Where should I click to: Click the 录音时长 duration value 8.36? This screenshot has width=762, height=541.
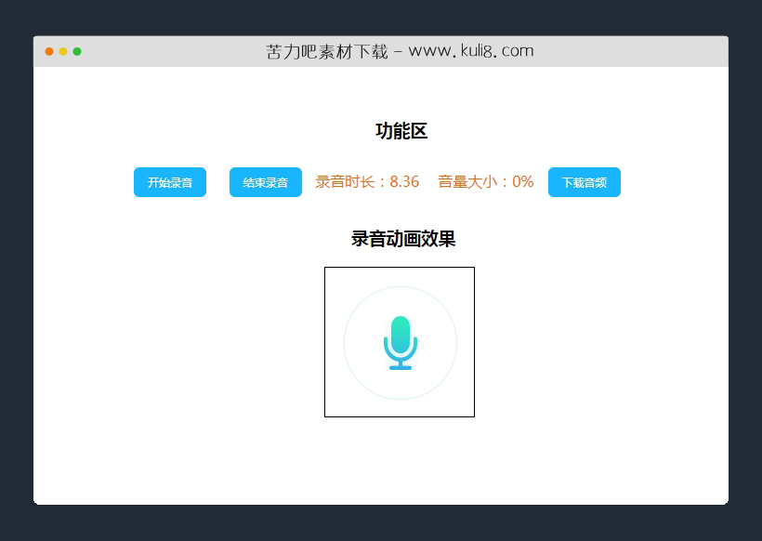(405, 181)
